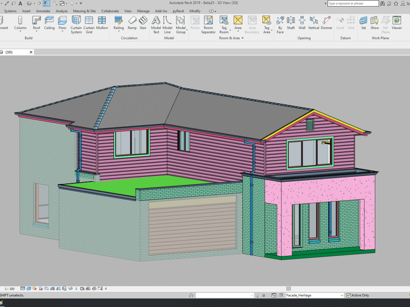
Task: Enable the Active Only checkbox
Action: 348,295
